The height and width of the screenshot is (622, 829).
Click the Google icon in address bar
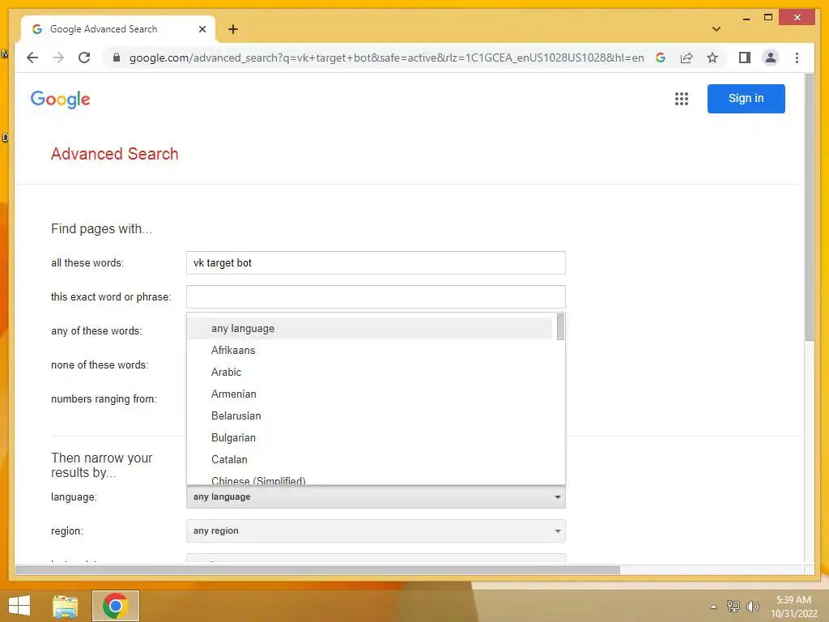pos(661,58)
